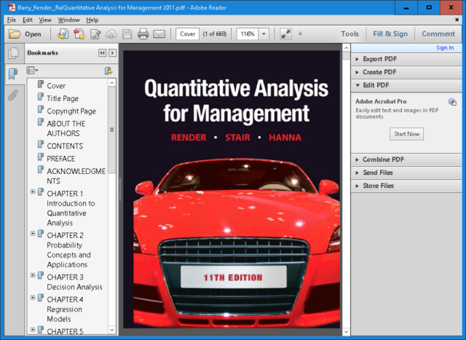466x340 pixels.
Task: Open the View menu
Action: [x=45, y=20]
